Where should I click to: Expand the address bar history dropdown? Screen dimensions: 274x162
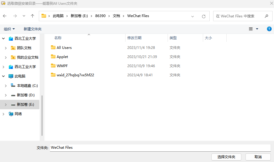[193, 16]
